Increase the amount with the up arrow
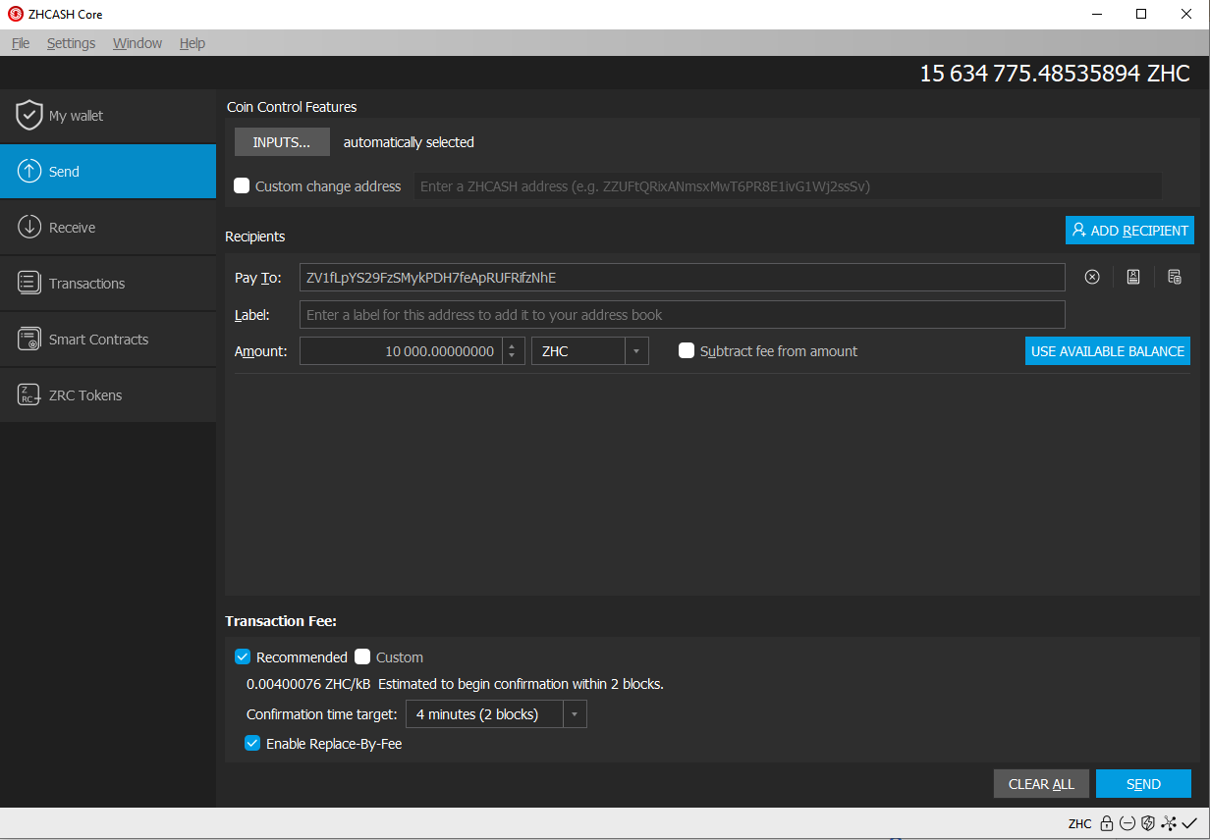Viewport: 1210px width, 840px height. (512, 345)
